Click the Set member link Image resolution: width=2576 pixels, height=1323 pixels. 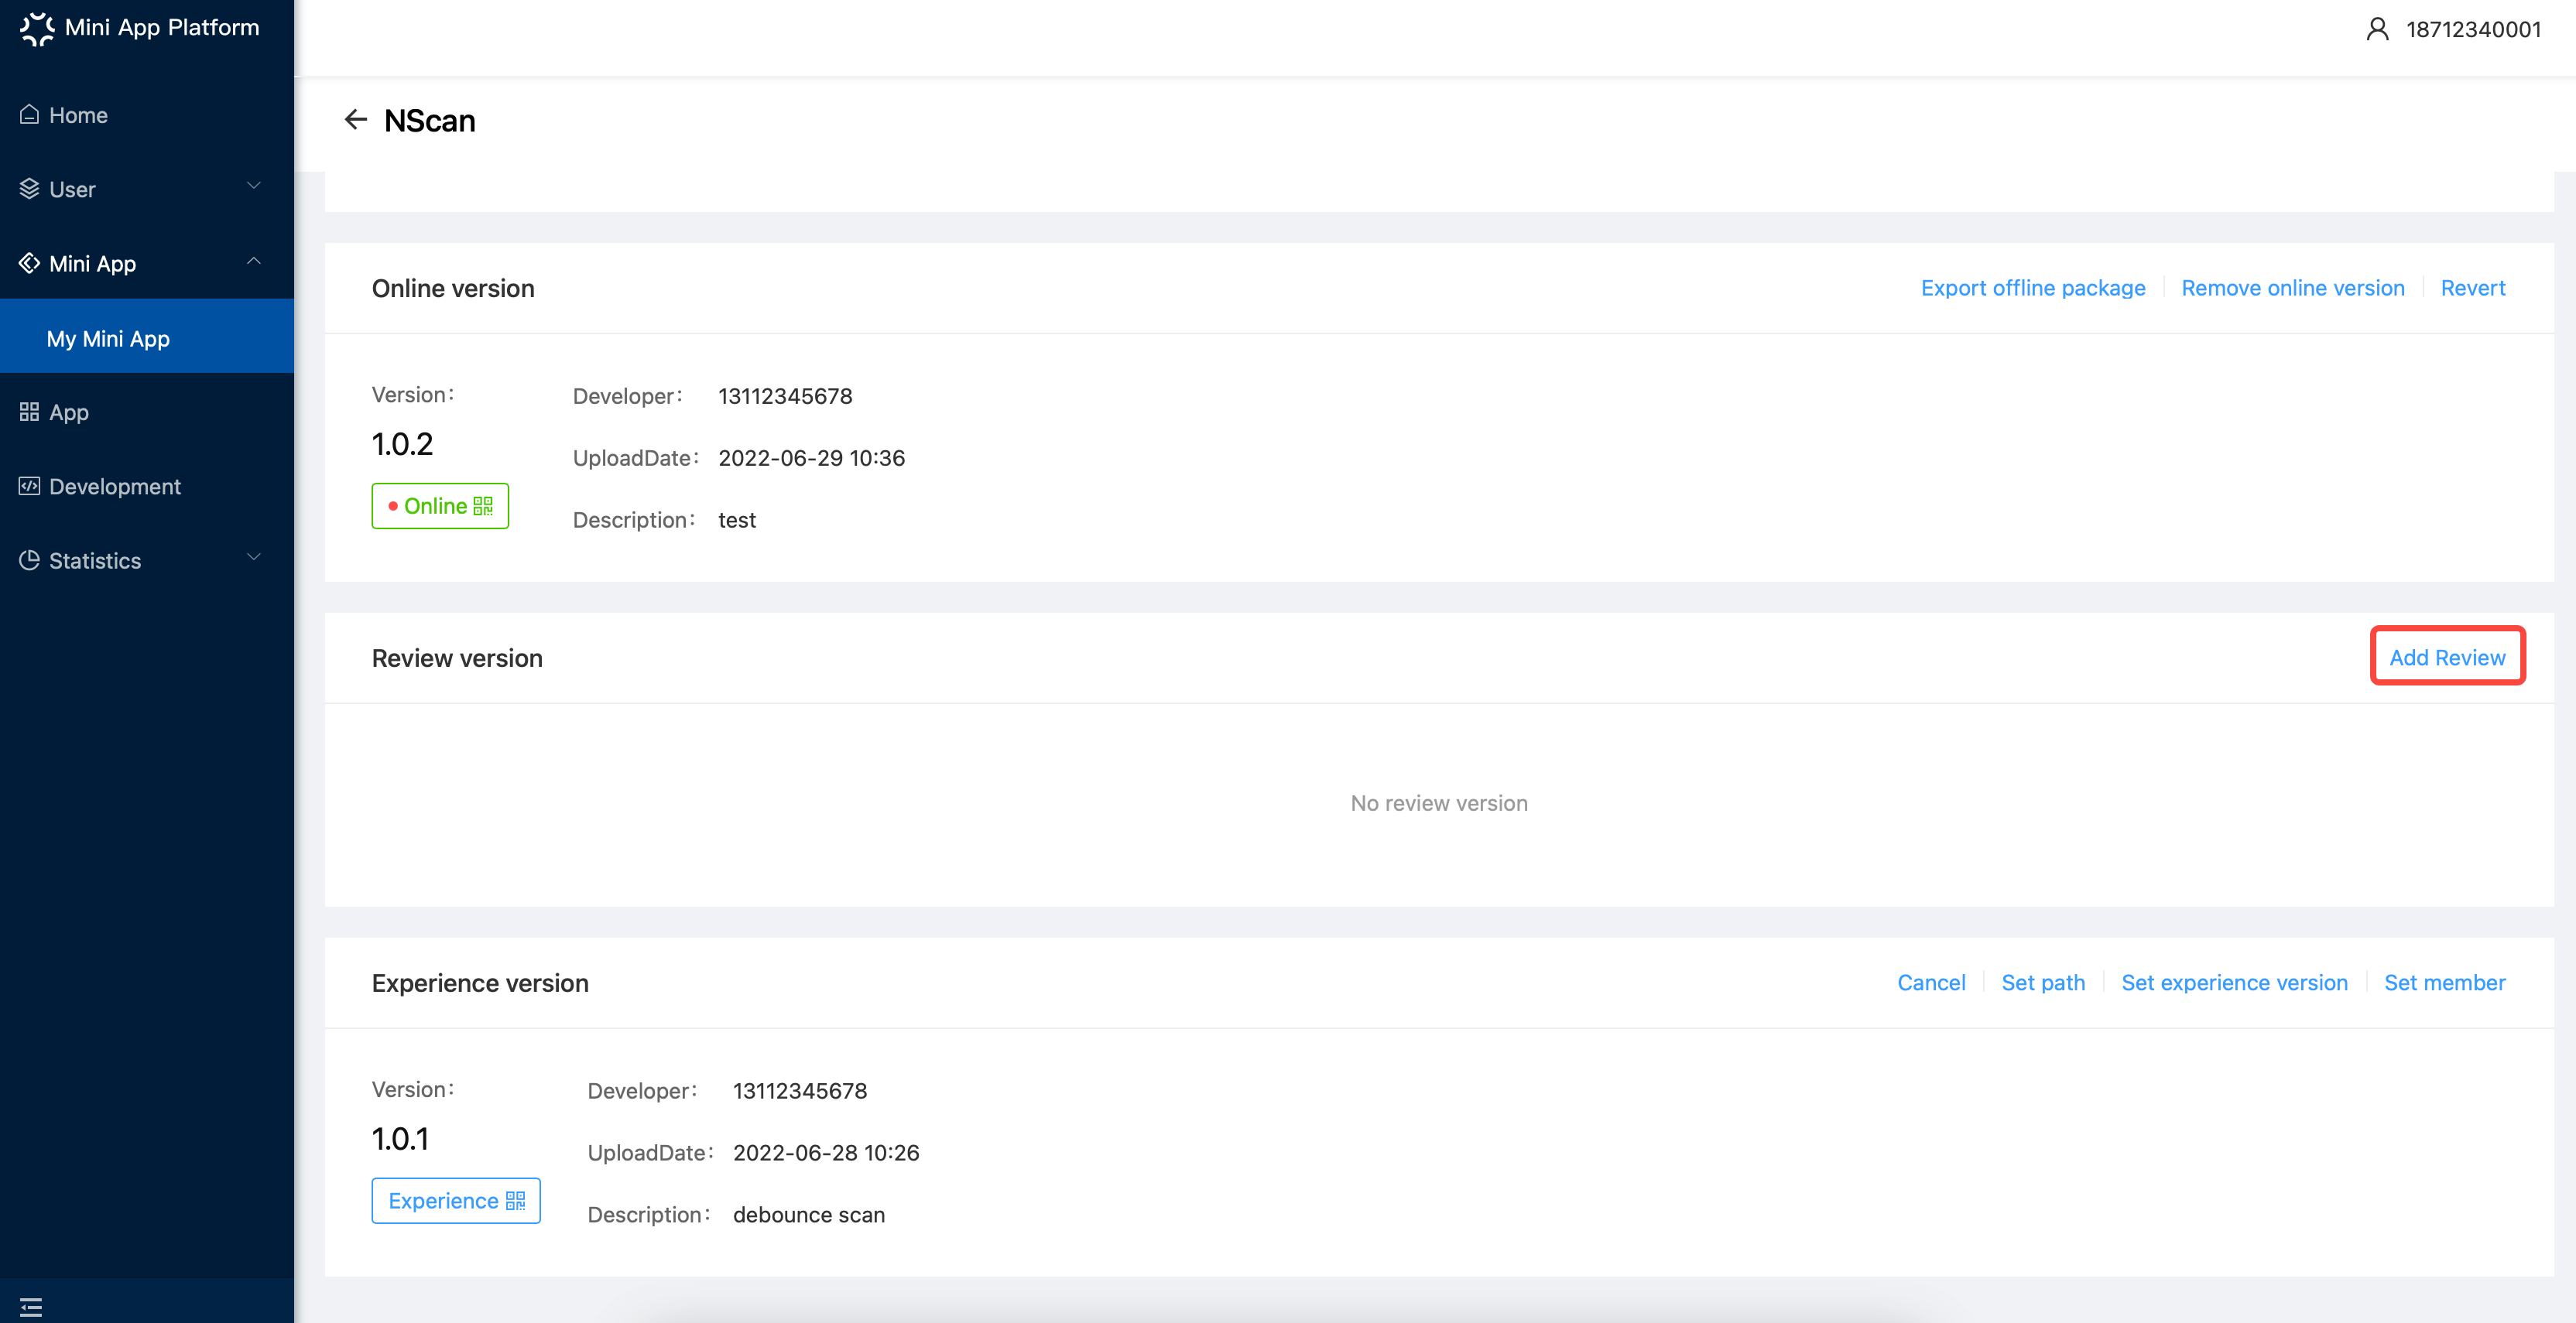click(2444, 983)
